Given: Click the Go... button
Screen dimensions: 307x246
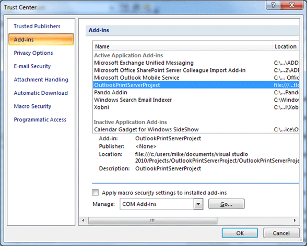Looking at the screenshot, I should 227,204.
